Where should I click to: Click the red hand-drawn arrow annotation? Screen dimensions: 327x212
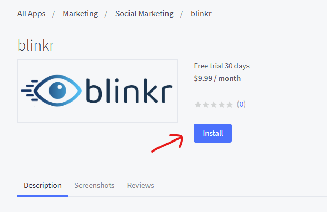point(167,143)
